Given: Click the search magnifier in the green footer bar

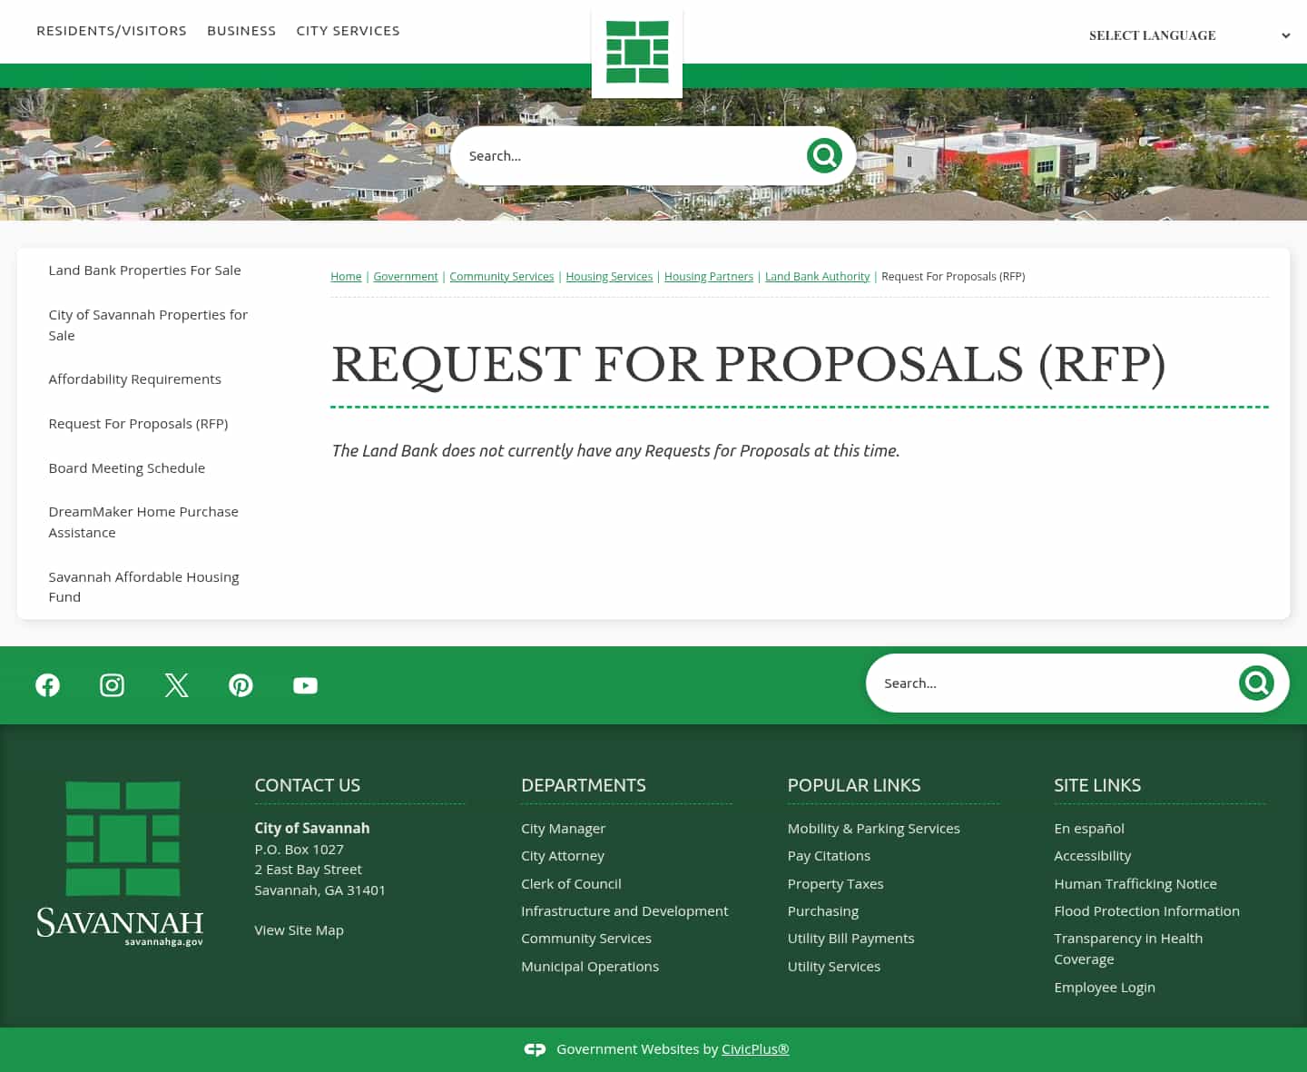Looking at the screenshot, I should pos(1256,683).
